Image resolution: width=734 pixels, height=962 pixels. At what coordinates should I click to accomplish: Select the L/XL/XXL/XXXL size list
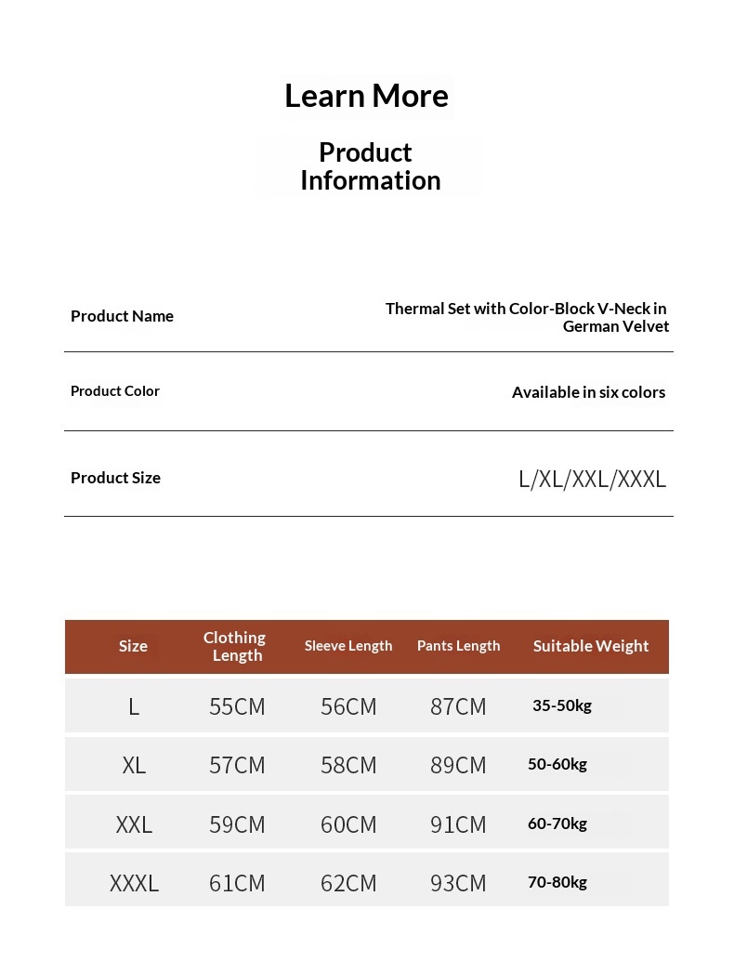coord(593,479)
